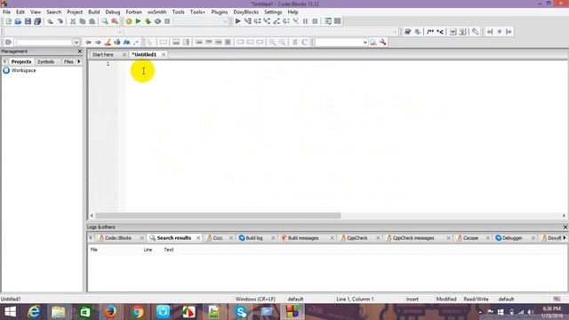
Task: Click the editor horizontal scrollbar thumb
Action: (218, 215)
